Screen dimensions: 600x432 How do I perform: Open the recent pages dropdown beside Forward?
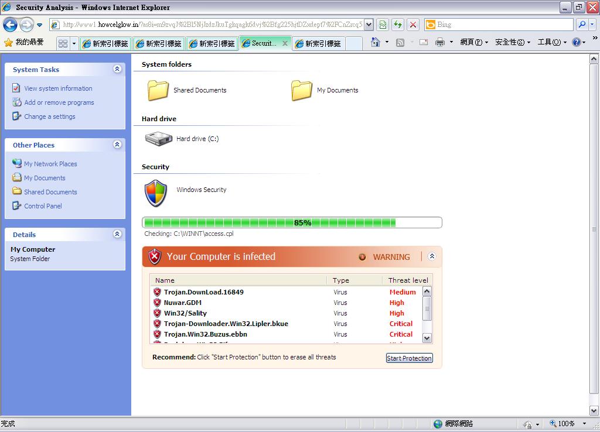pyautogui.click(x=39, y=25)
